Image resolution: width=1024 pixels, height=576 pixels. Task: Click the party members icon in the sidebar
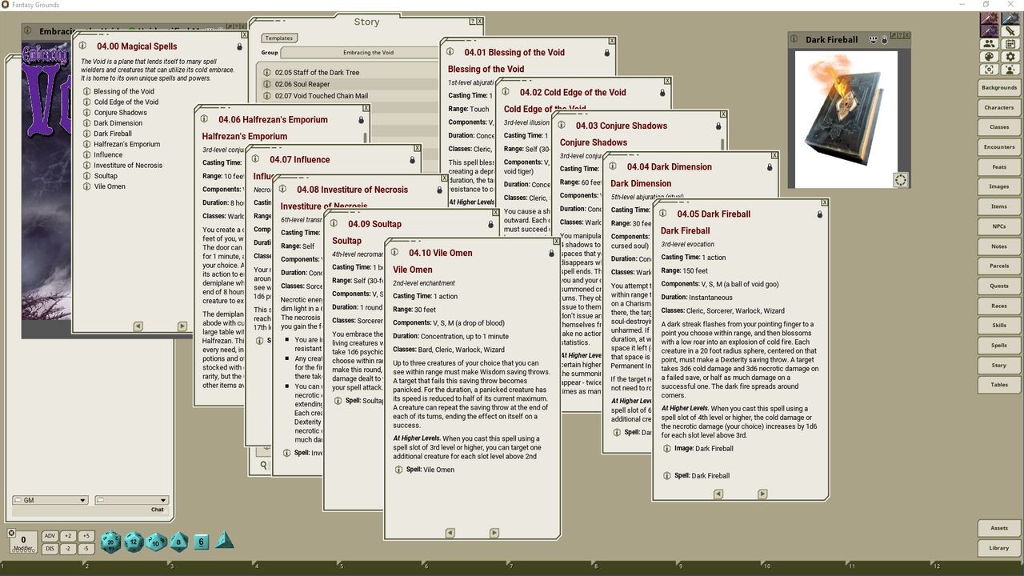point(990,44)
